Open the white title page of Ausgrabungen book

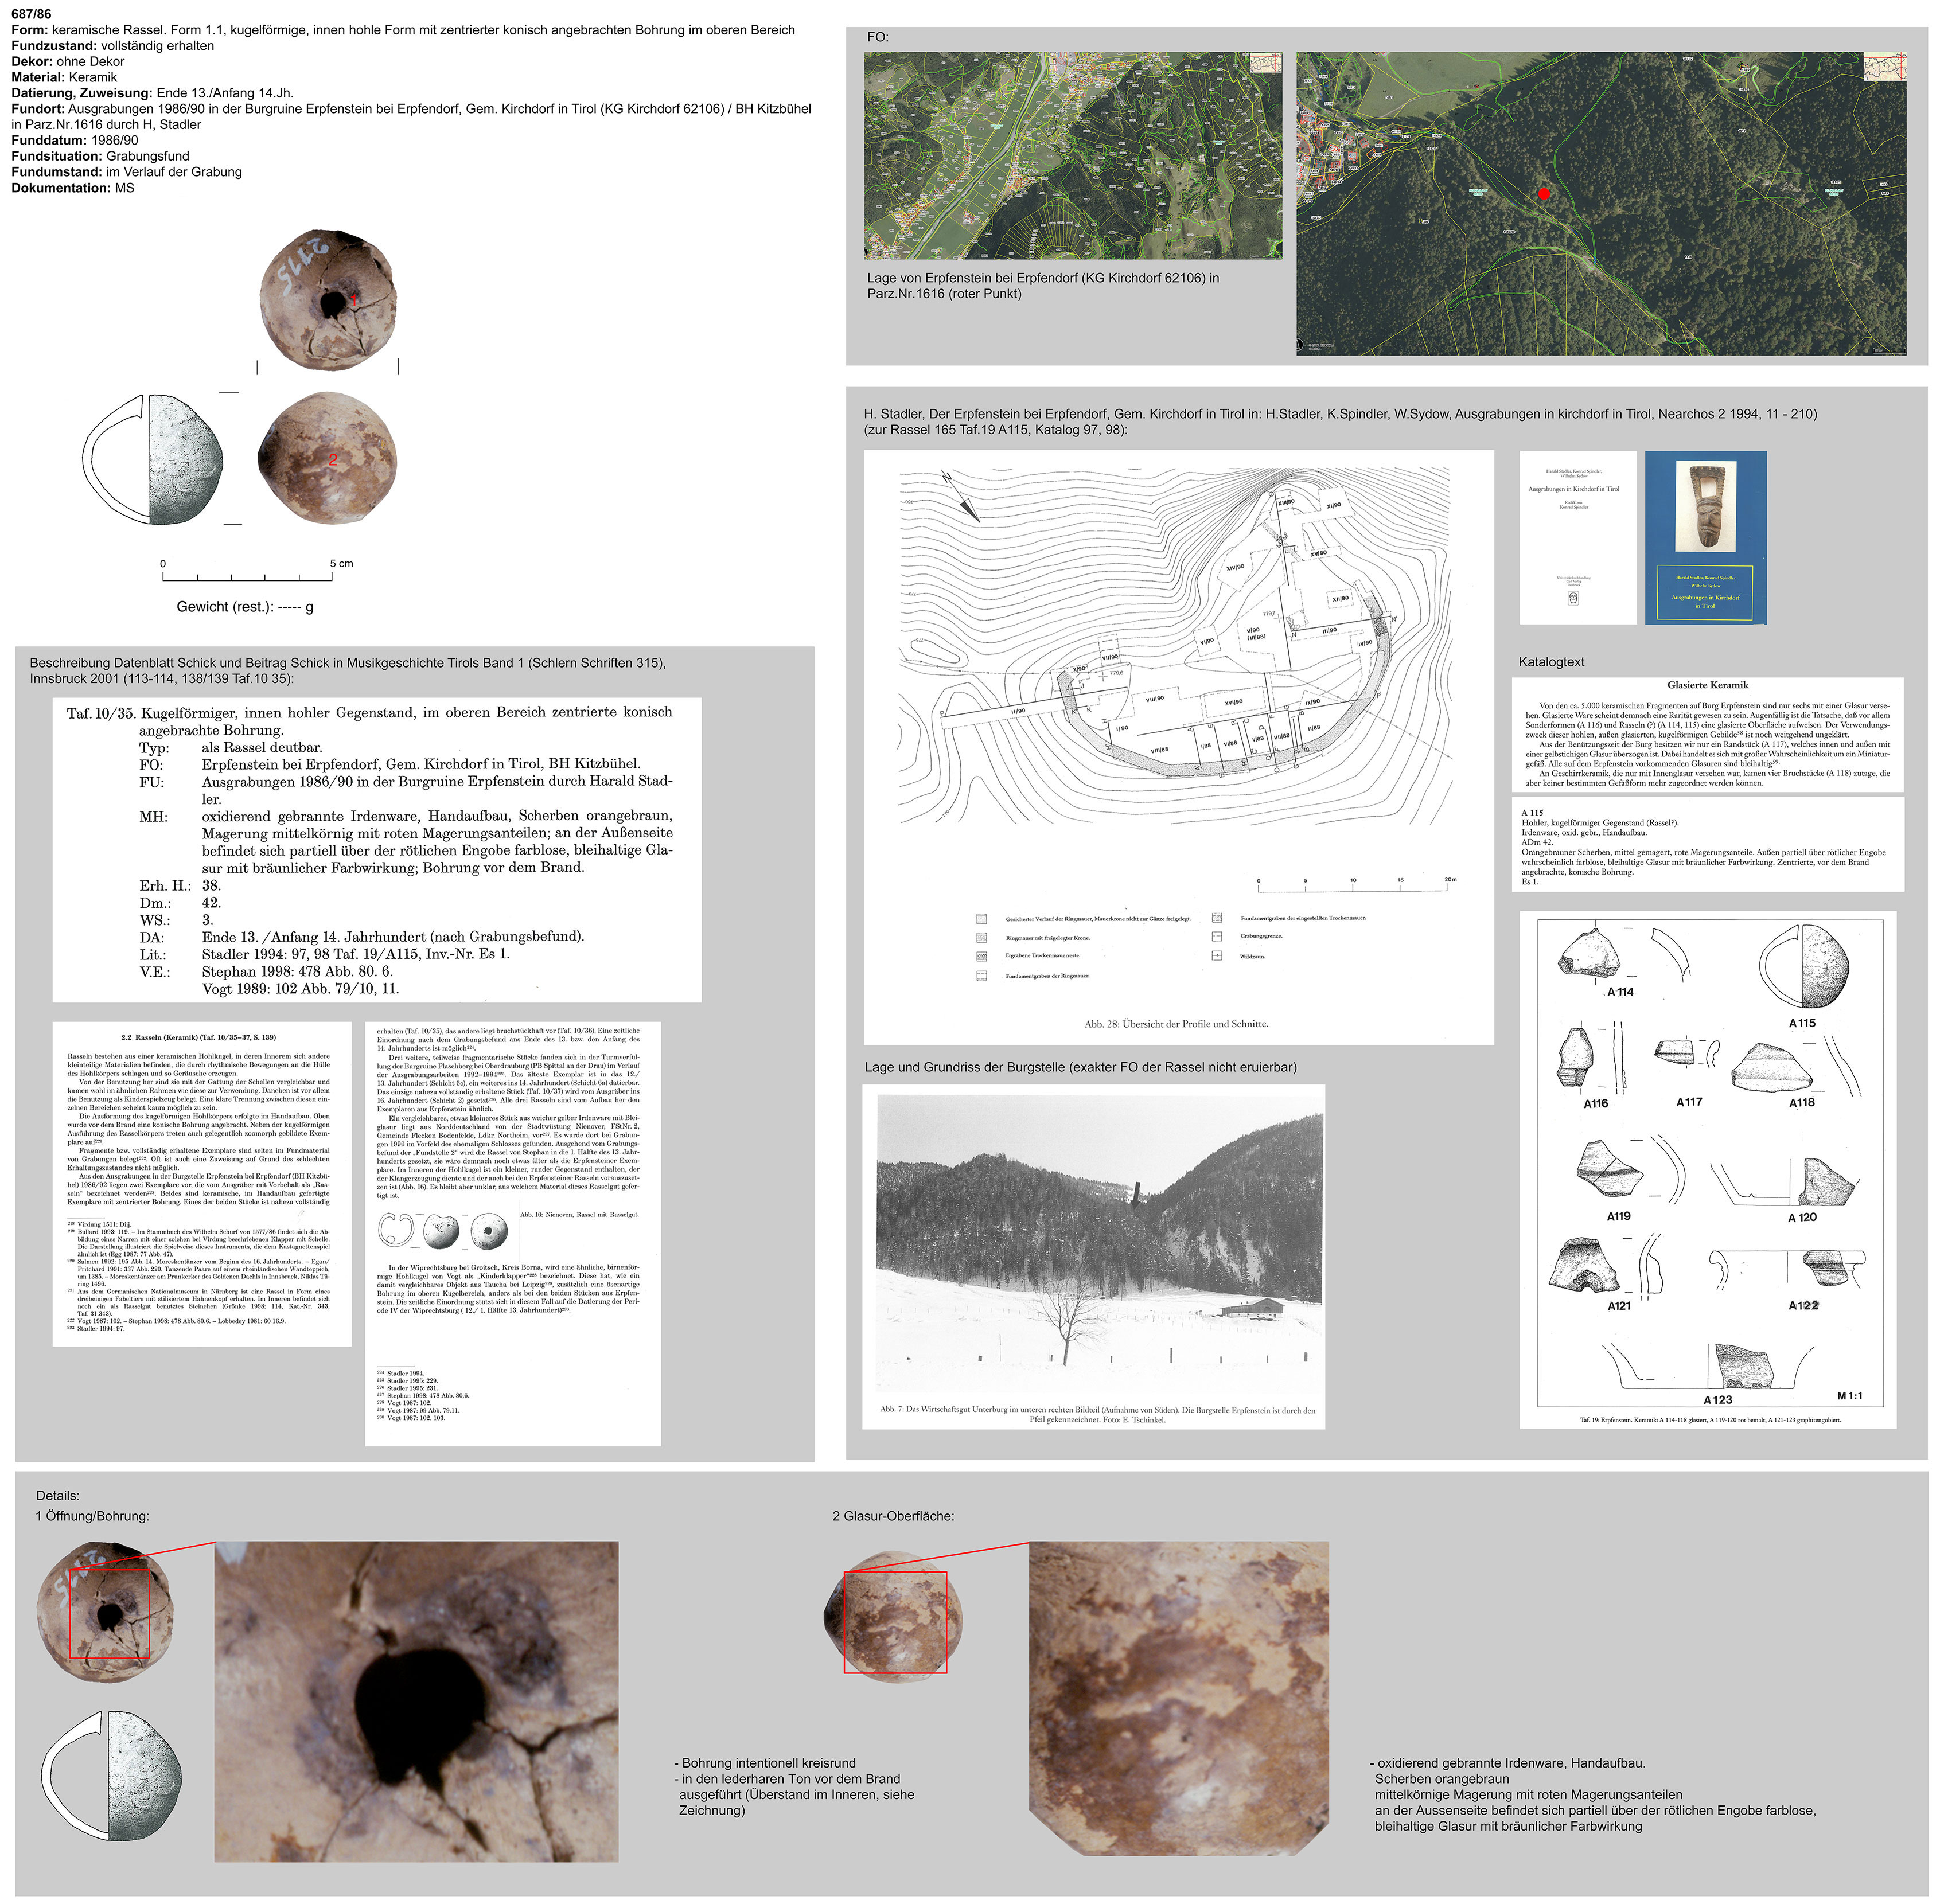[1577, 537]
